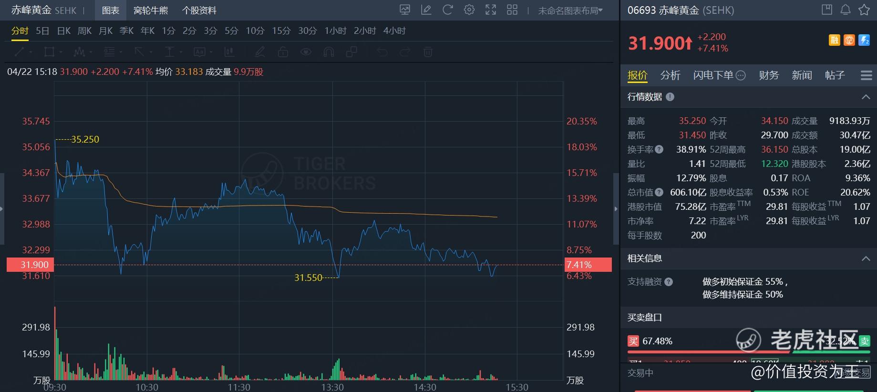Select the arrow drawing tool
The image size is (877, 392).
pos(139,52)
